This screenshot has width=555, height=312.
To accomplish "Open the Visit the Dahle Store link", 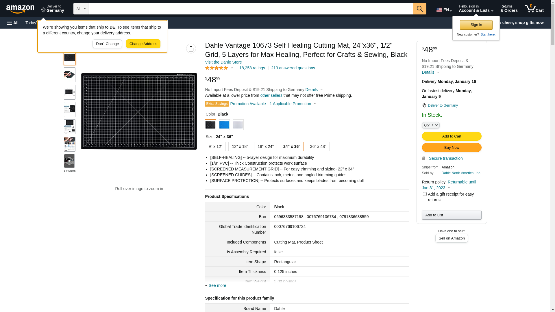I will click(x=223, y=62).
